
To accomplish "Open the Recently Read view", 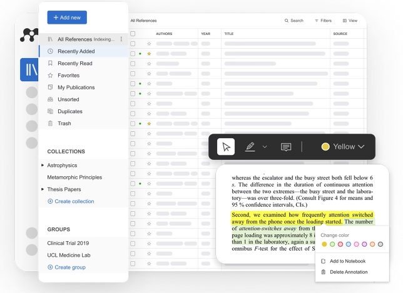I will tap(84, 63).
